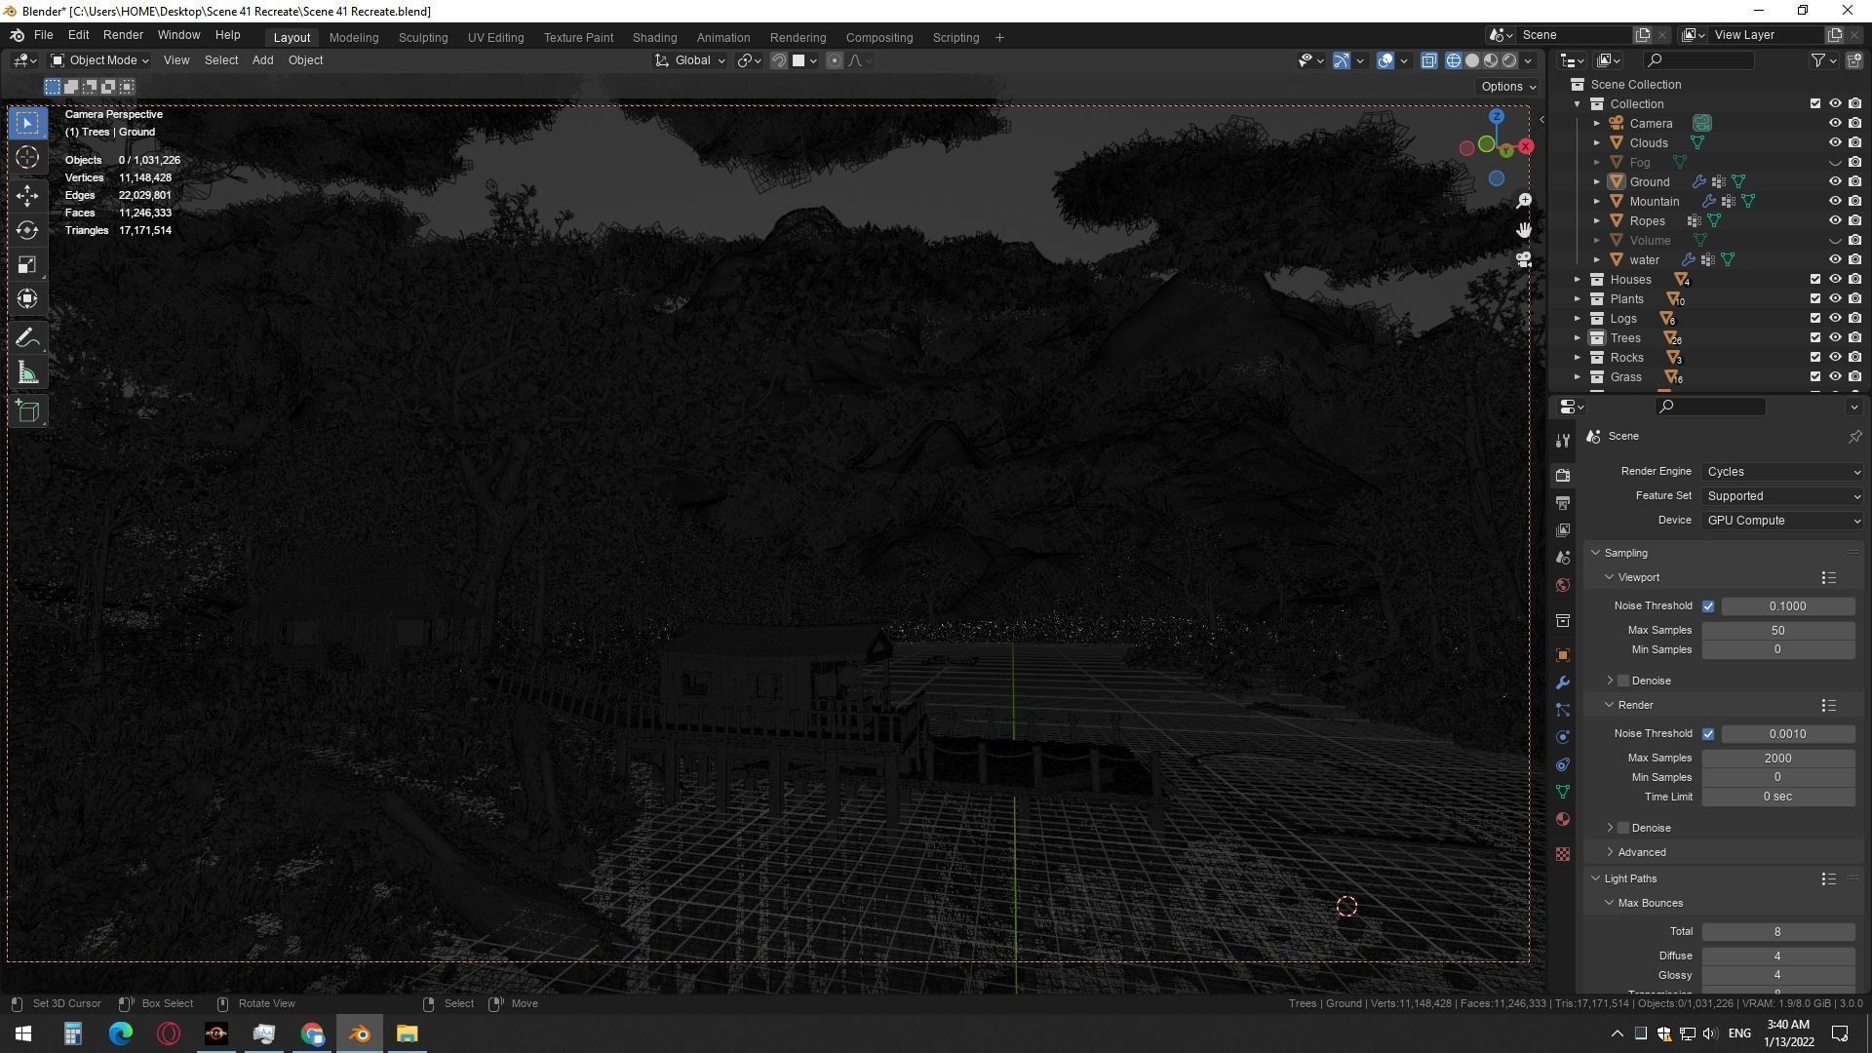Image resolution: width=1872 pixels, height=1053 pixels.
Task: Open the Device dropdown showing GPU Compute
Action: click(x=1782, y=521)
